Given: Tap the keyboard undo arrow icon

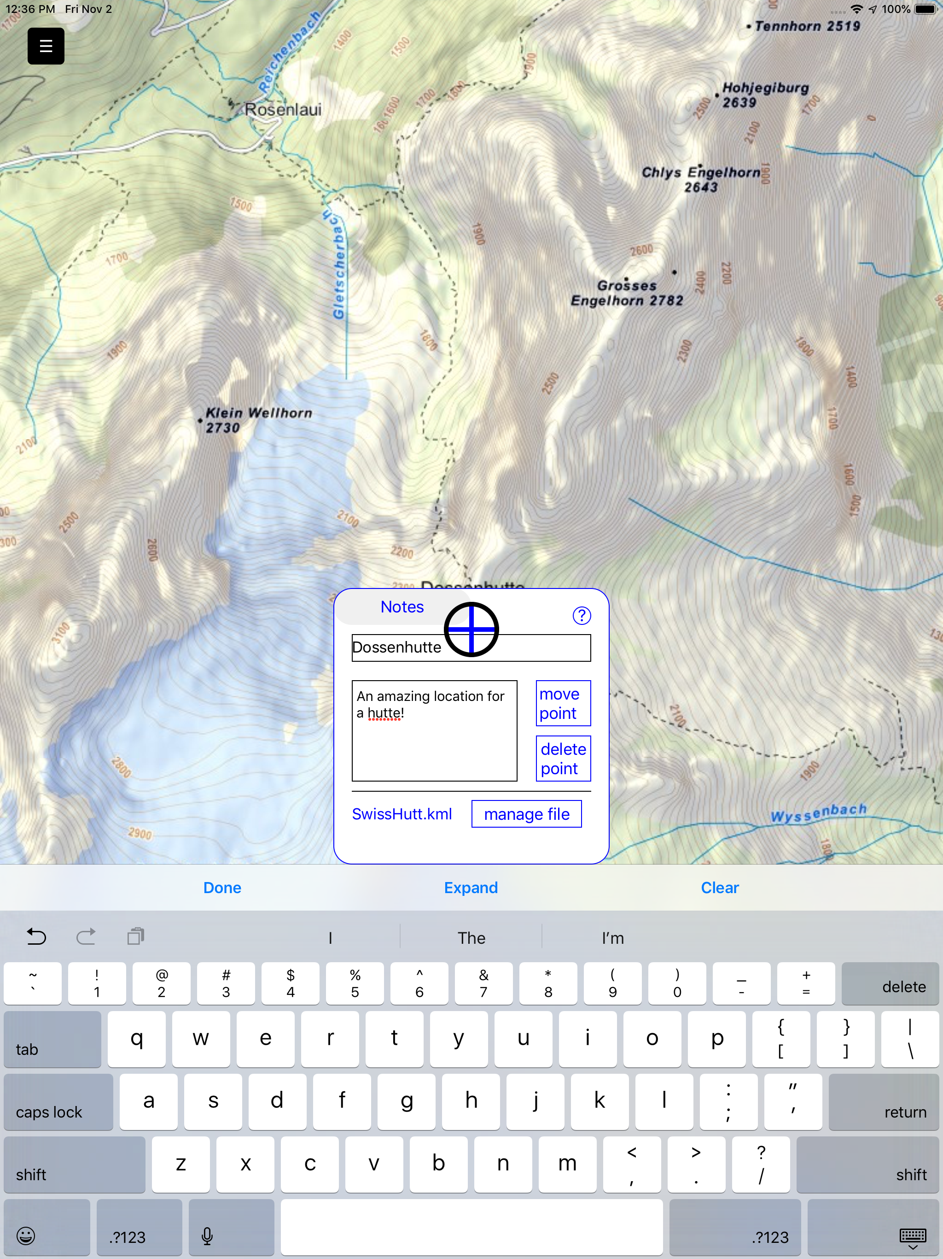Looking at the screenshot, I should [x=36, y=936].
